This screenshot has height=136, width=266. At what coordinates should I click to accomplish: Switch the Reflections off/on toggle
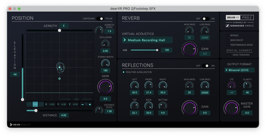click(206, 66)
